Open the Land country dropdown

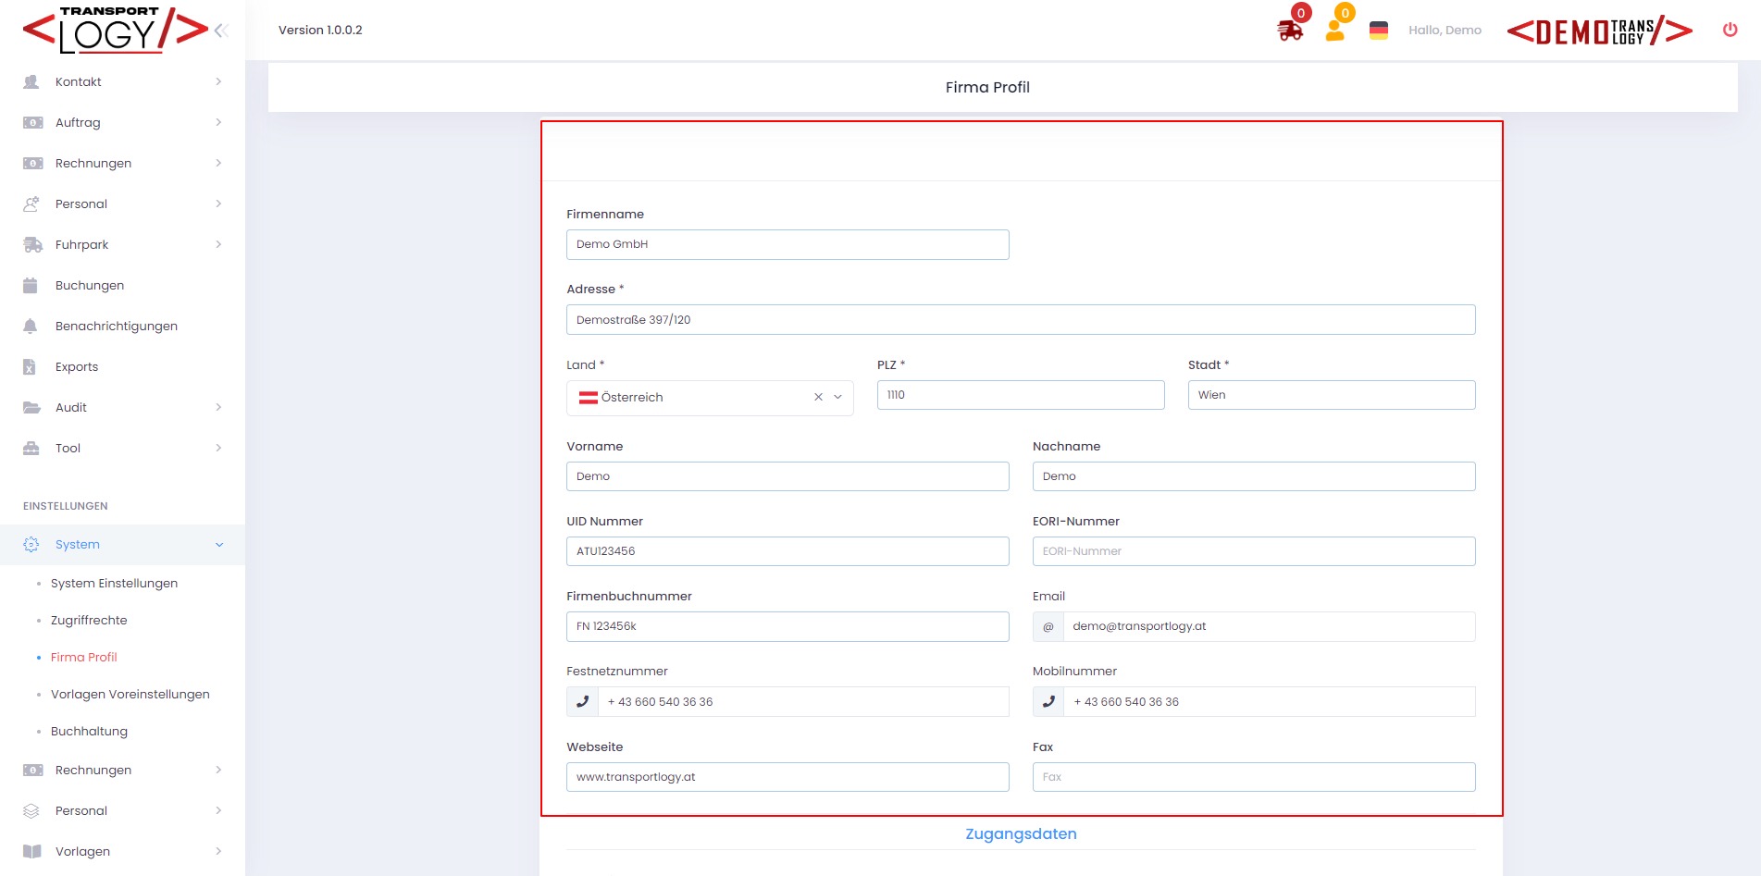(838, 397)
